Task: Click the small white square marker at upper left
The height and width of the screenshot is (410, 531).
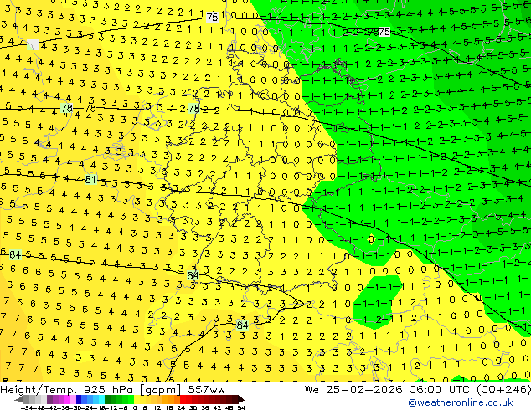Action: (x=33, y=44)
